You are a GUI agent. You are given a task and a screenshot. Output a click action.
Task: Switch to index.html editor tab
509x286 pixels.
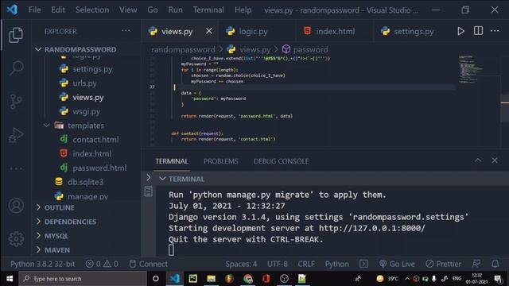point(335,32)
